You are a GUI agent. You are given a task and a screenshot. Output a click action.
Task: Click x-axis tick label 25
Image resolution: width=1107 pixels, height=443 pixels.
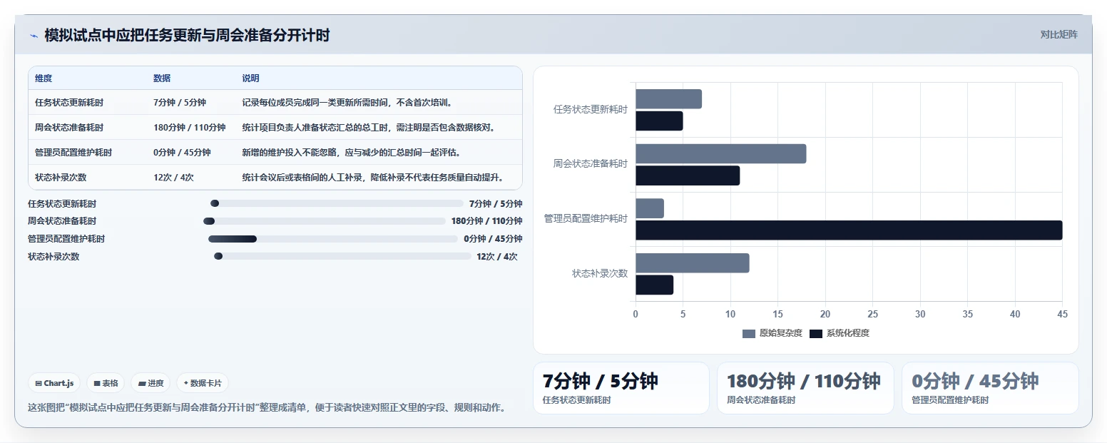[x=873, y=314]
